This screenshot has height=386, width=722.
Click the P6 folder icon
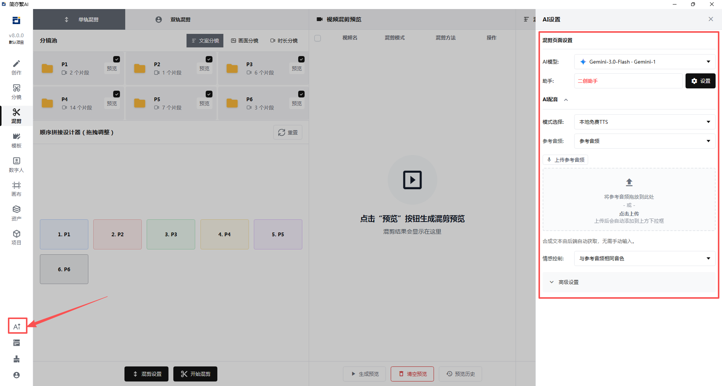(x=232, y=103)
